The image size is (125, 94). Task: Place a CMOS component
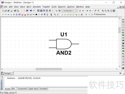point(19,14)
